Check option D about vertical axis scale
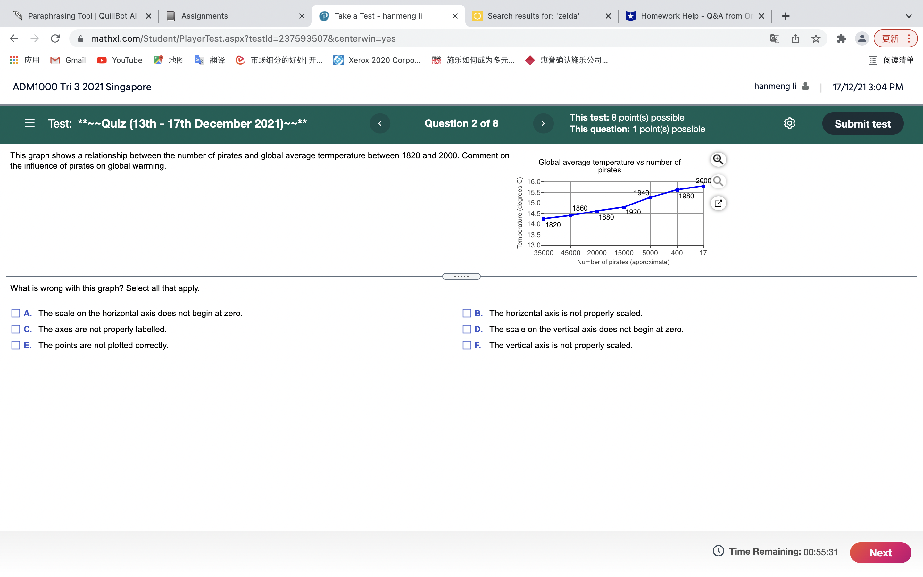This screenshot has width=923, height=577. (467, 329)
